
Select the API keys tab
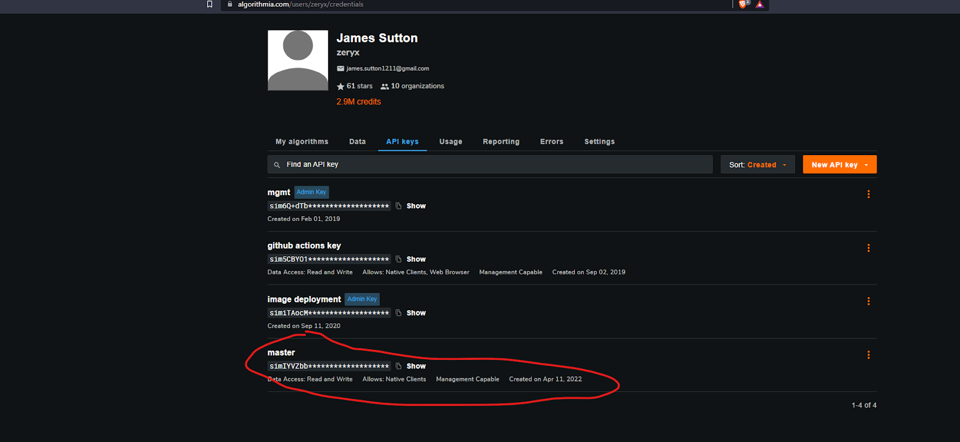[x=403, y=142]
